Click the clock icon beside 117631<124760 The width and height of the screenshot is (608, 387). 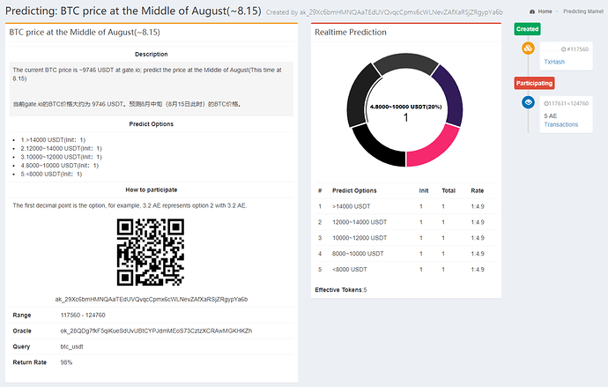pos(546,103)
